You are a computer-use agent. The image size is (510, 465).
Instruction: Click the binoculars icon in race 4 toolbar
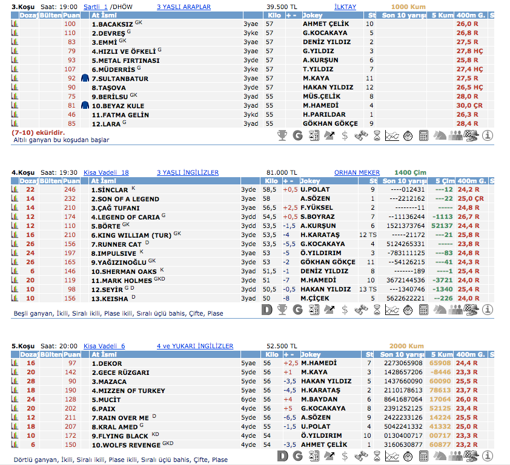(361, 309)
